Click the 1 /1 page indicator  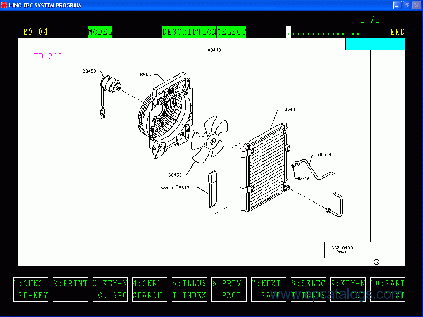click(370, 20)
